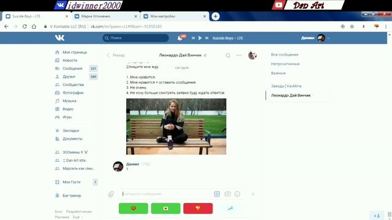The image size is (392, 220).
Task: Open the Даниил profile menu arrow
Action: point(328,38)
